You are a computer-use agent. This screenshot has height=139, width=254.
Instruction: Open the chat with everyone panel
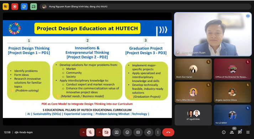pos(240,132)
